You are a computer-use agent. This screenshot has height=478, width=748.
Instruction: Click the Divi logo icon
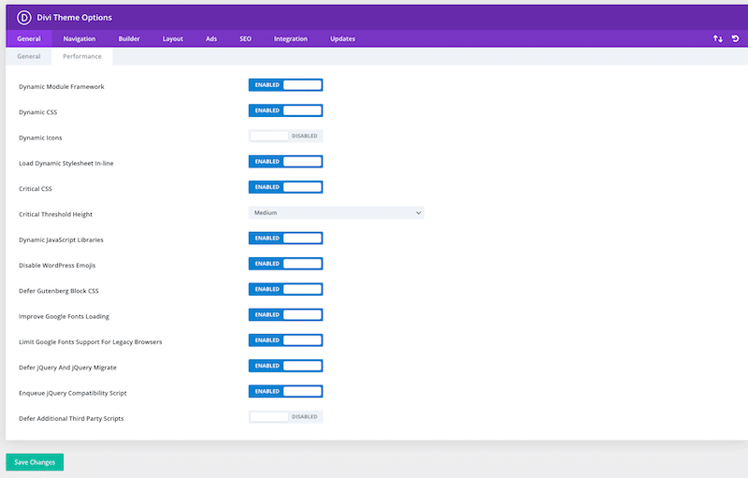[x=24, y=18]
